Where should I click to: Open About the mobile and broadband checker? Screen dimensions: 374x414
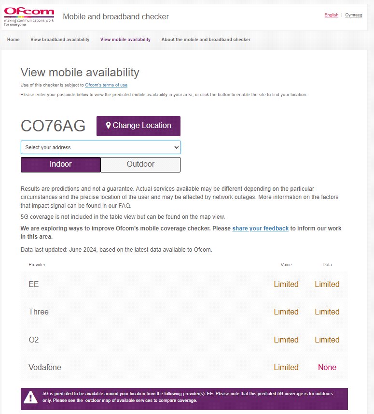coord(206,40)
